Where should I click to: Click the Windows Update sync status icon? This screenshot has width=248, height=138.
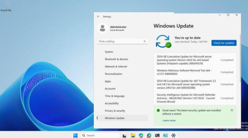(x=163, y=41)
